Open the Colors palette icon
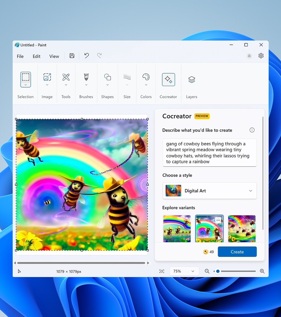This screenshot has width=281, height=317. point(146,77)
